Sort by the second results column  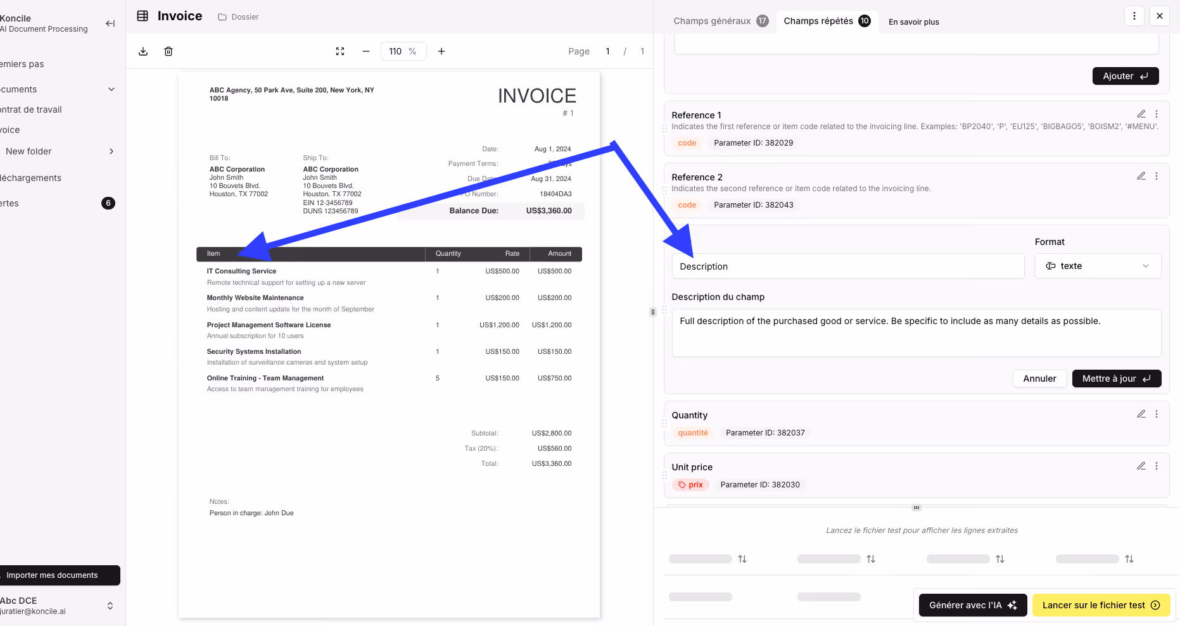871,559
